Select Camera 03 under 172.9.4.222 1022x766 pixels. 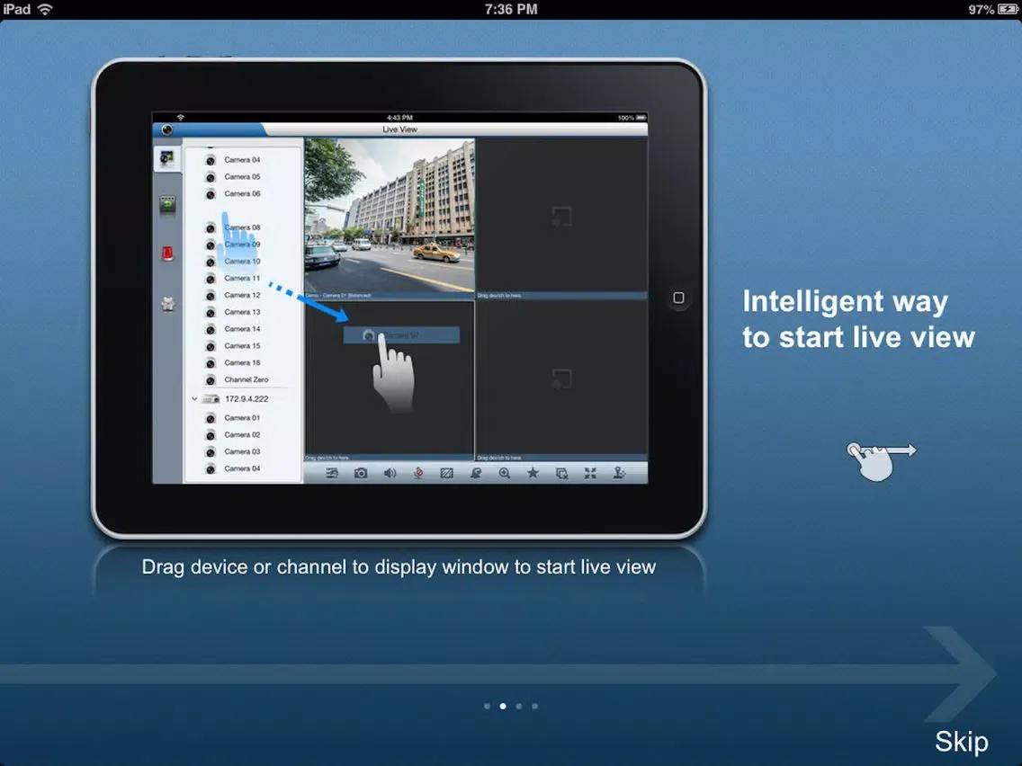point(243,451)
